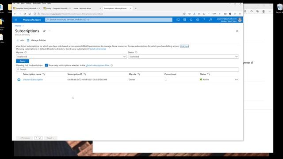Screen dimensions: 283x159
Task: Open the row ellipsis actions menu
Action: click(237, 79)
